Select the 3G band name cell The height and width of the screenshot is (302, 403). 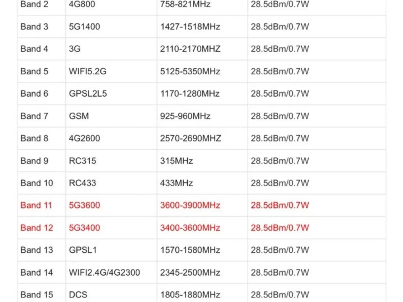tap(75, 49)
